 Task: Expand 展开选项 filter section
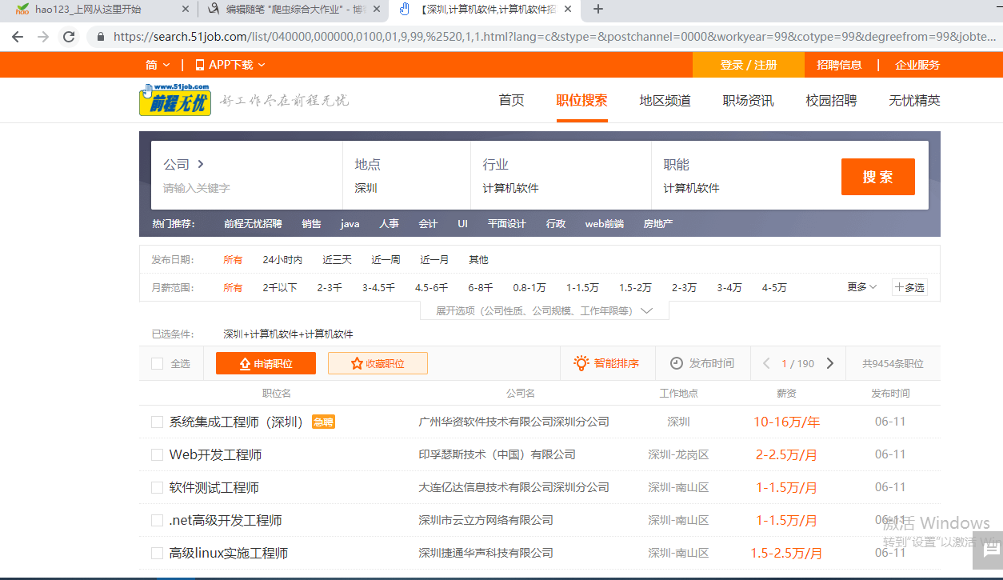click(x=545, y=310)
